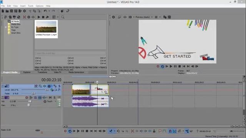The width and height of the screenshot is (246, 138).
Task: Undo the last action
Action: pos(45,11)
